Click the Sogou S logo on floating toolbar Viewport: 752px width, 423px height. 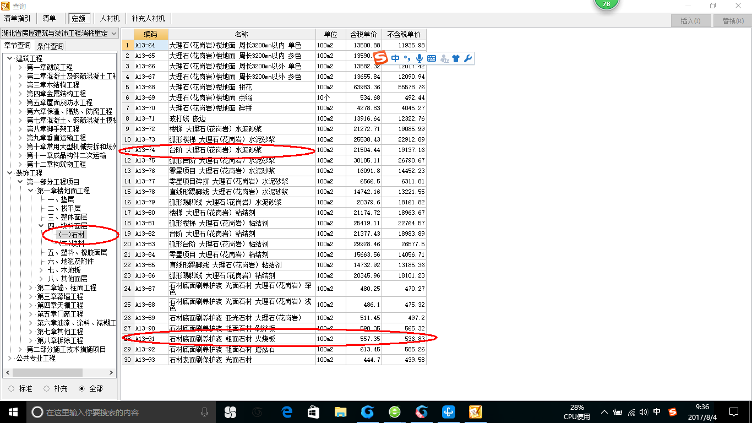click(x=381, y=58)
